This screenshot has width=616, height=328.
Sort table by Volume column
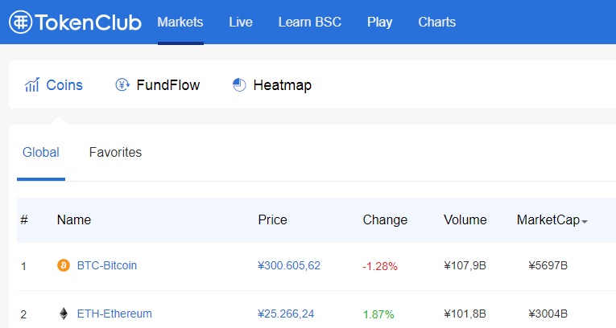point(465,219)
